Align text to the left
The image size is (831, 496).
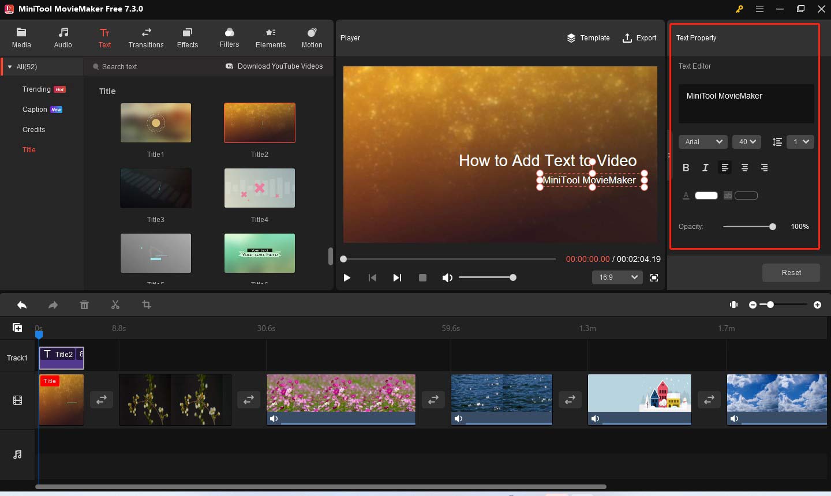725,168
